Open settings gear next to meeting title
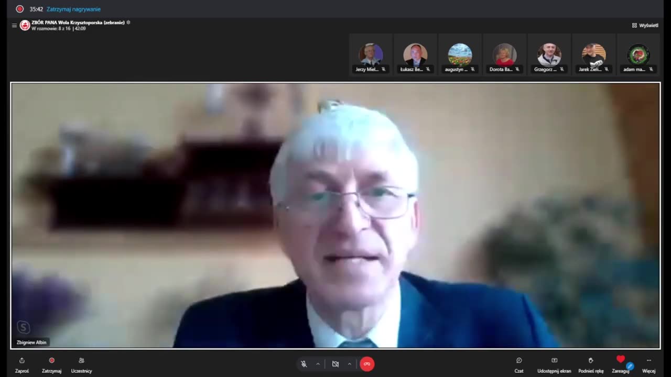671x377 pixels. (x=128, y=23)
